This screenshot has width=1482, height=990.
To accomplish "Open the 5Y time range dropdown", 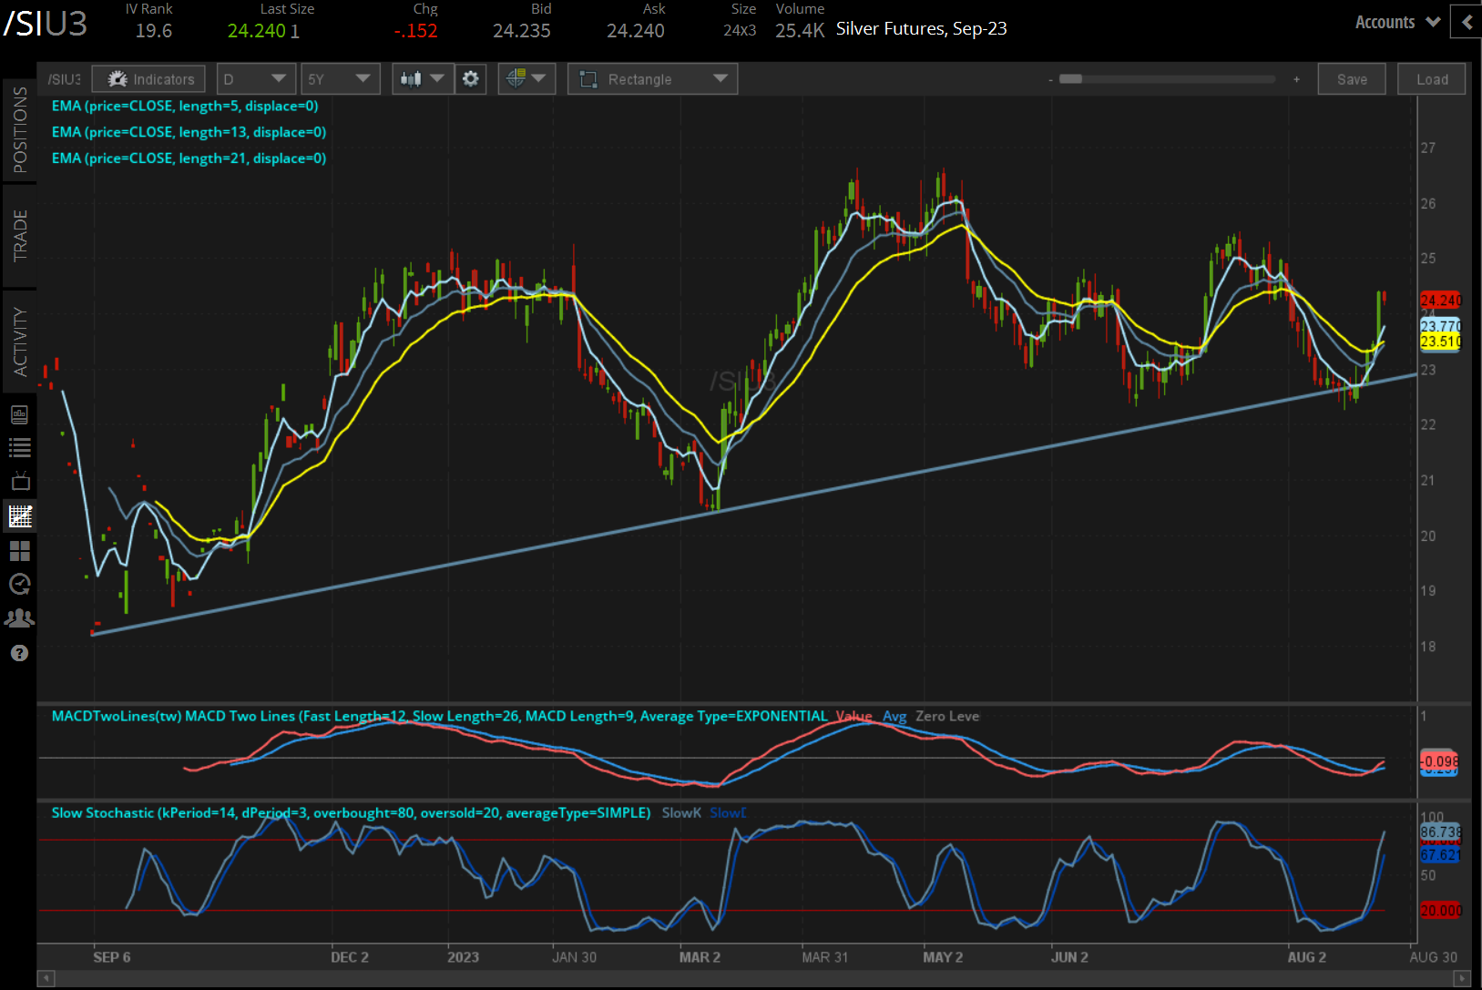I will click(x=340, y=79).
